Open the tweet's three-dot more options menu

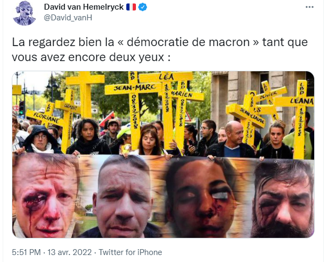pos(309,7)
